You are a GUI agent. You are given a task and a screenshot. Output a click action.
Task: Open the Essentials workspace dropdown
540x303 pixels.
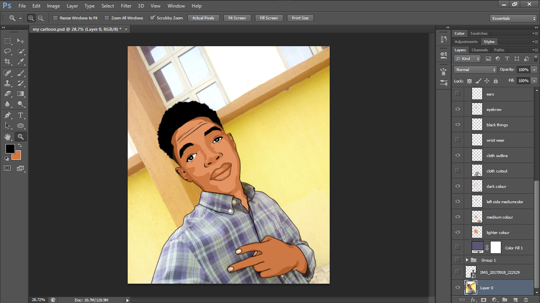513,19
